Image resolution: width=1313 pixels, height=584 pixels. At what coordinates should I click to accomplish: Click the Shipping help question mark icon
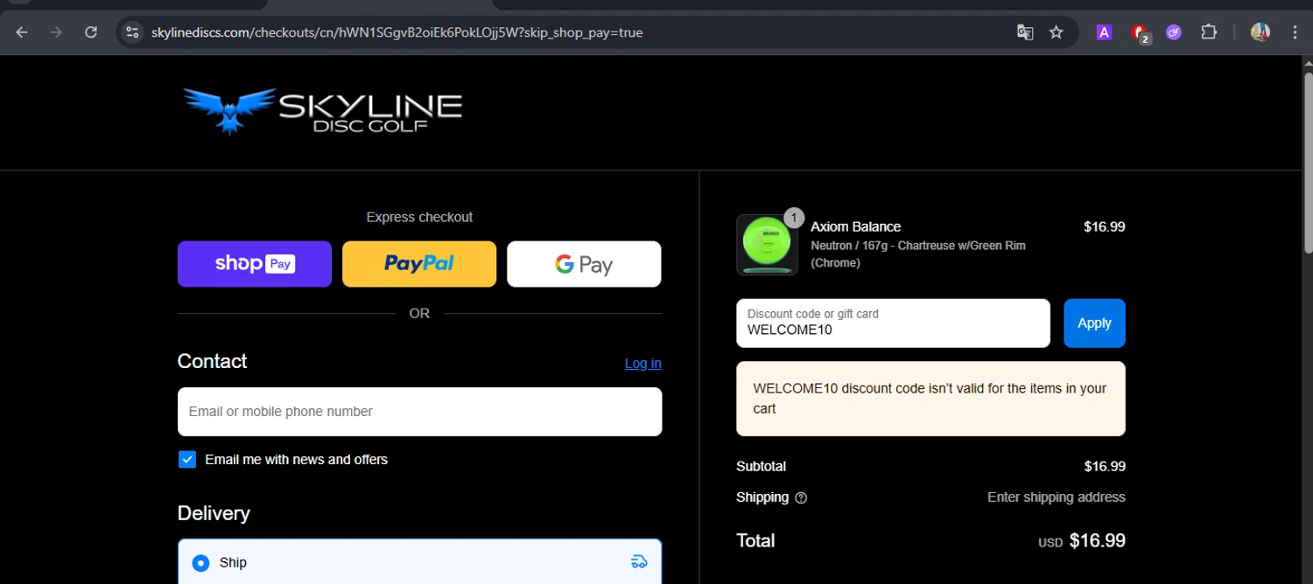801,497
